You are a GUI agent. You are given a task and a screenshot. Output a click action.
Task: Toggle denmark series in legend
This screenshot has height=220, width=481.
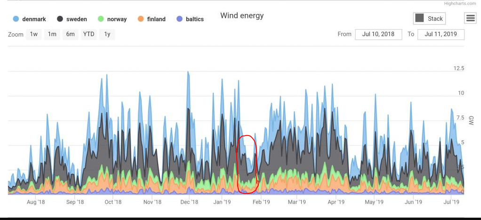[x=30, y=19]
